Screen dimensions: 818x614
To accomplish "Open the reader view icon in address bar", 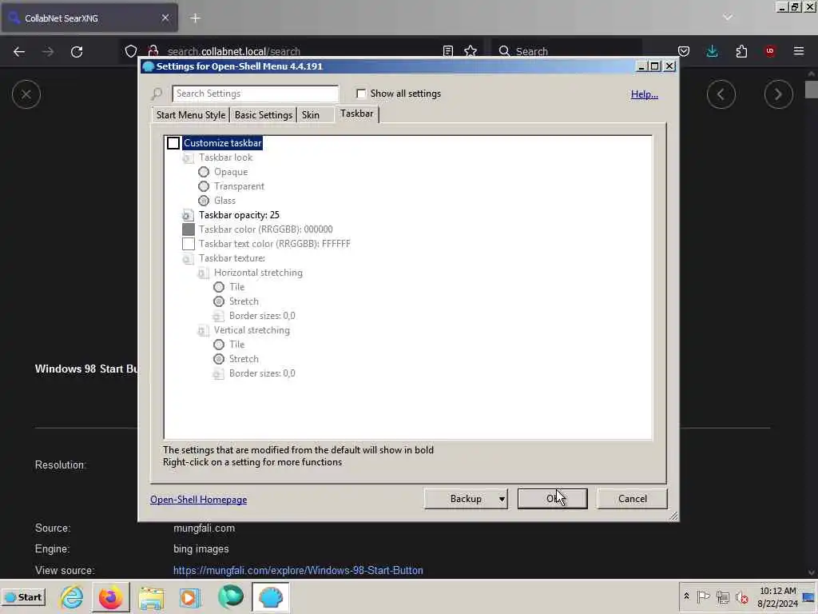I will [447, 51].
